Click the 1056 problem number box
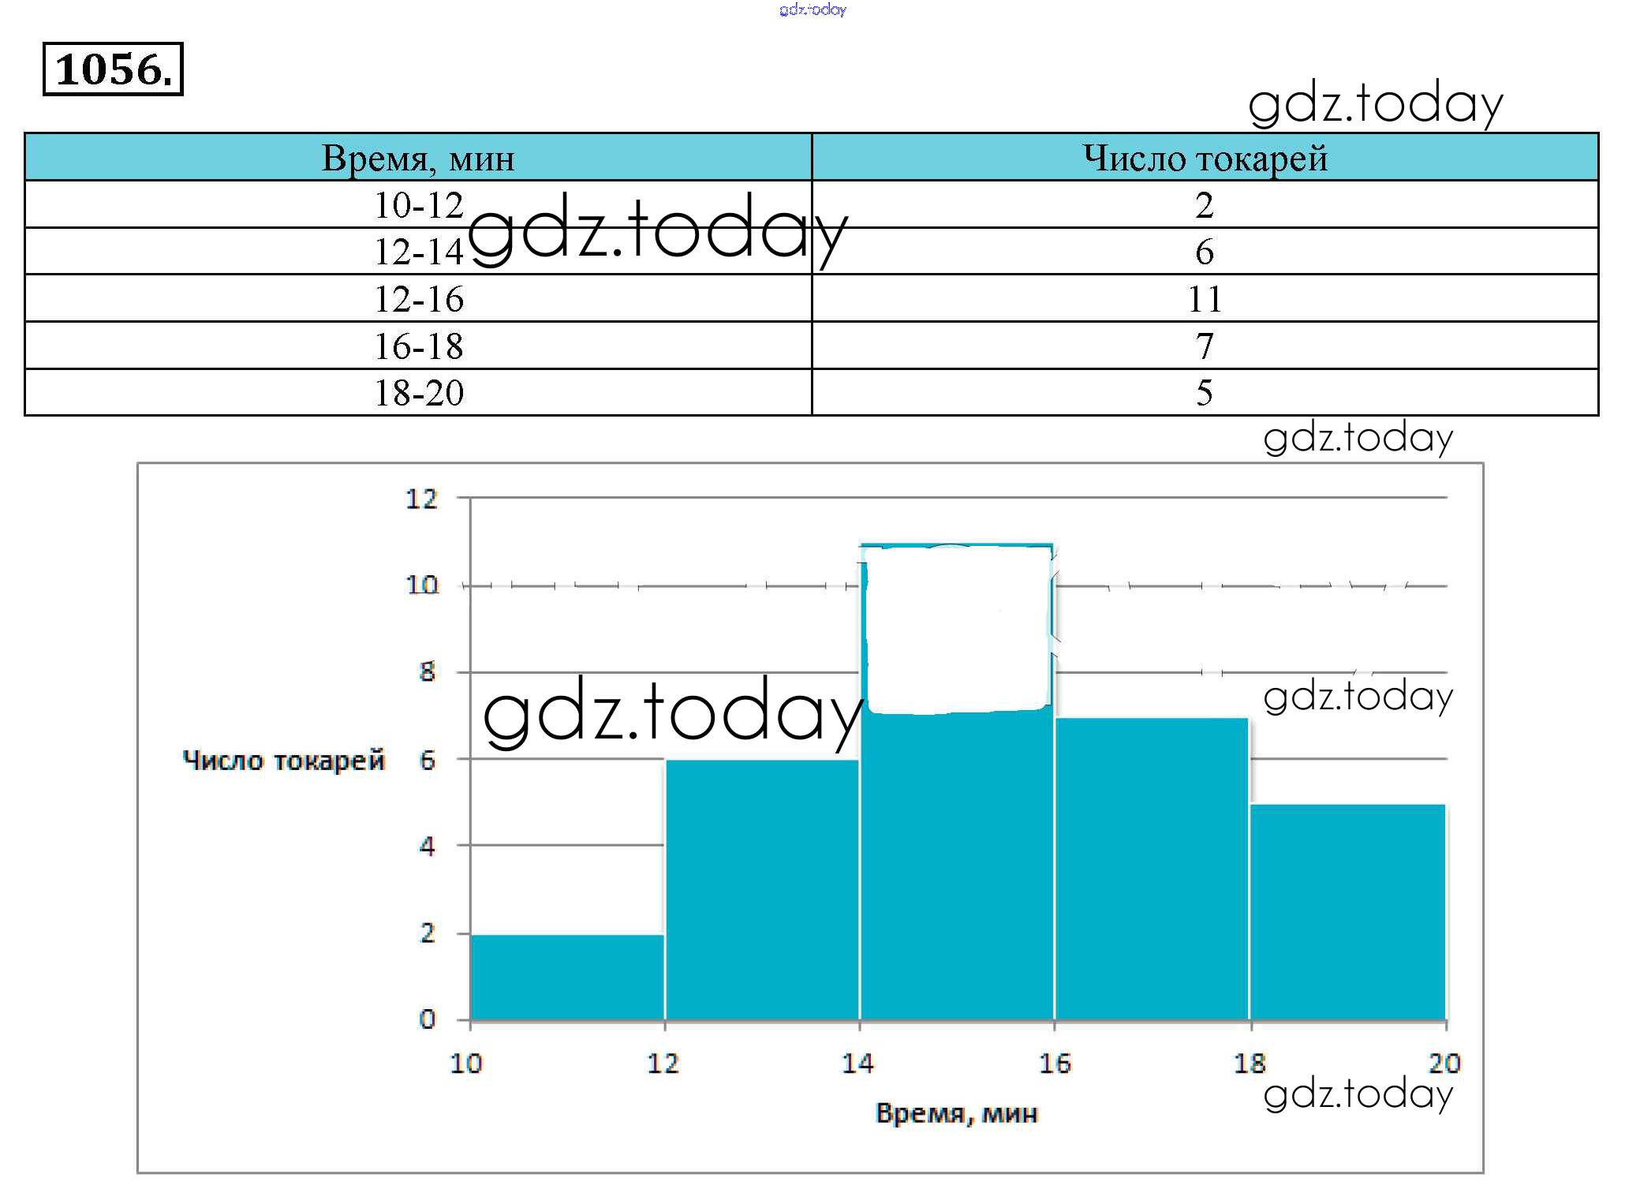The width and height of the screenshot is (1625, 1189). (113, 69)
